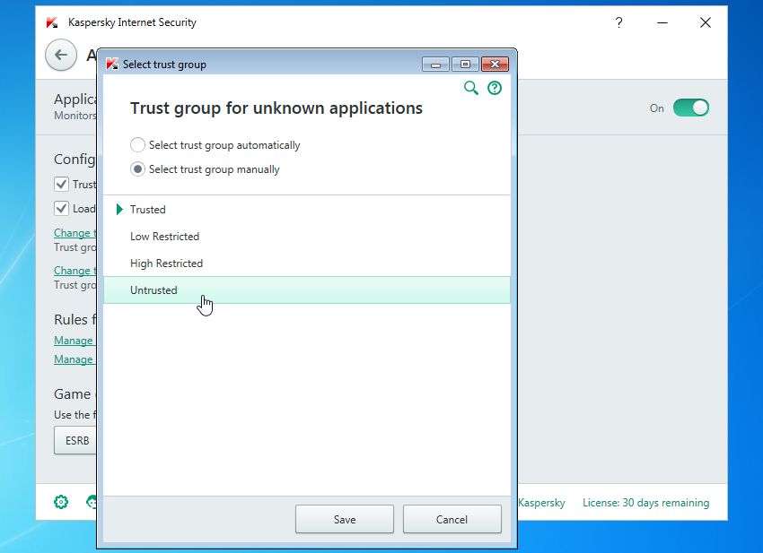Open License: 30 days remaining link
The width and height of the screenshot is (763, 553).
coord(645,503)
